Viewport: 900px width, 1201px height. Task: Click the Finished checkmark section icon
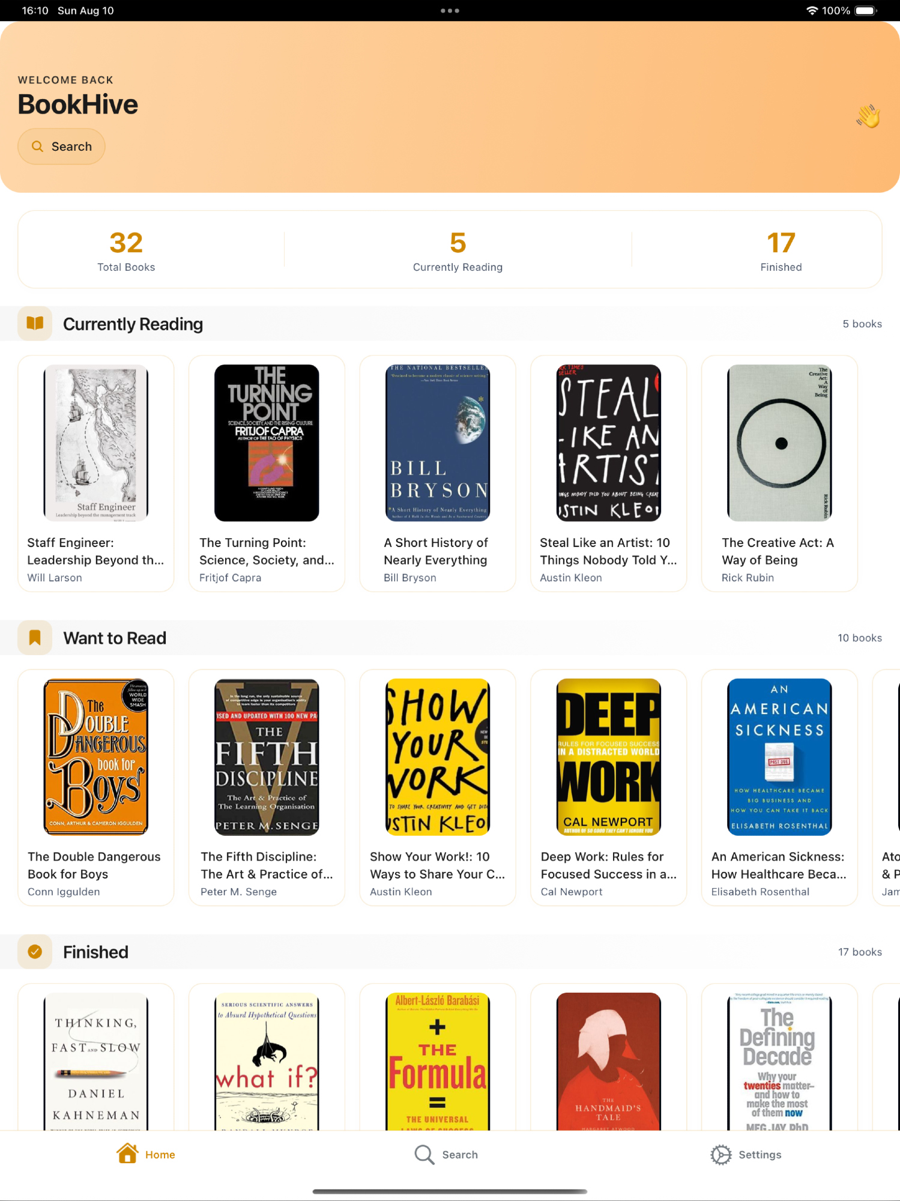(35, 952)
